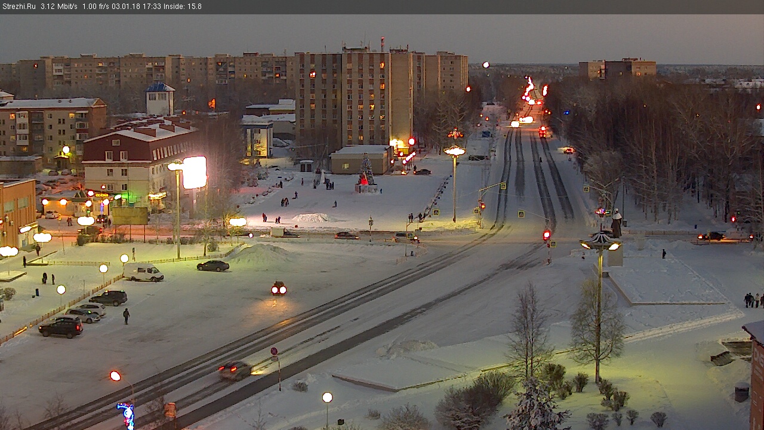Click the Strezhi.Ru label in overlay bar
Screen dimensions: 764x430
(19, 7)
